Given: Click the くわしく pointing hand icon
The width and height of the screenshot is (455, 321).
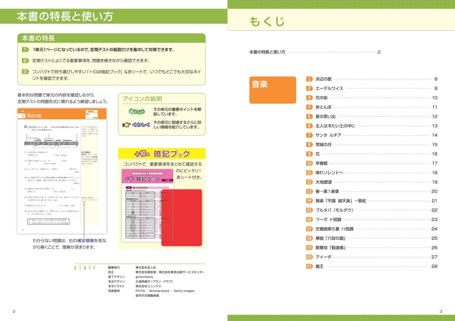Looking at the screenshot, I should coord(127,125).
